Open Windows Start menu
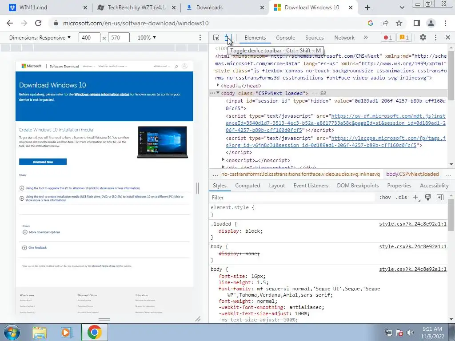This screenshot has width=455, height=341. tap(12, 332)
